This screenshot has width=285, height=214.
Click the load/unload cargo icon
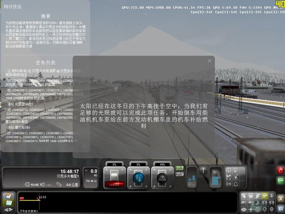click(x=228, y=177)
